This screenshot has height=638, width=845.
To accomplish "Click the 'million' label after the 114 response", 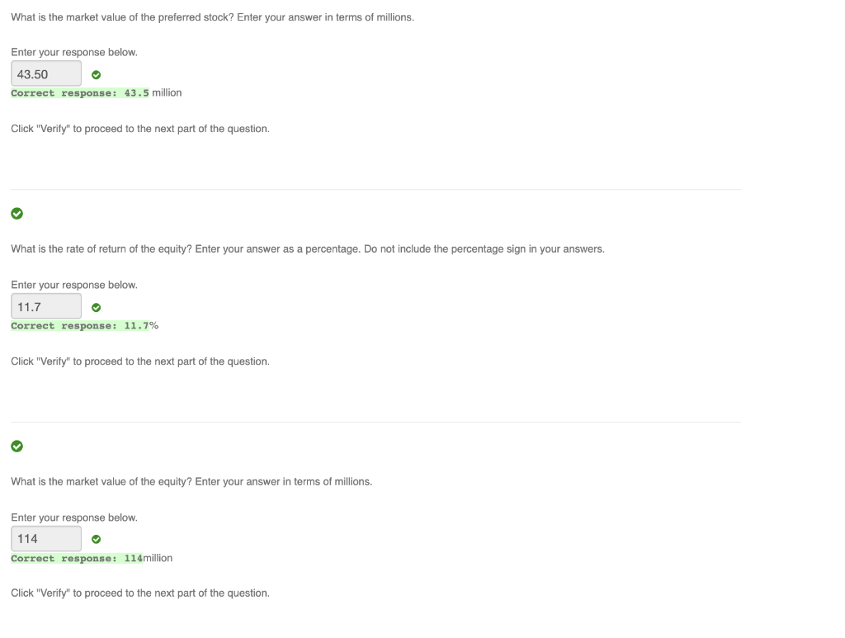I will click(x=158, y=558).
